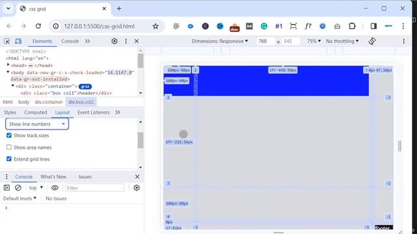Open device toolbar more options menu

404,41
